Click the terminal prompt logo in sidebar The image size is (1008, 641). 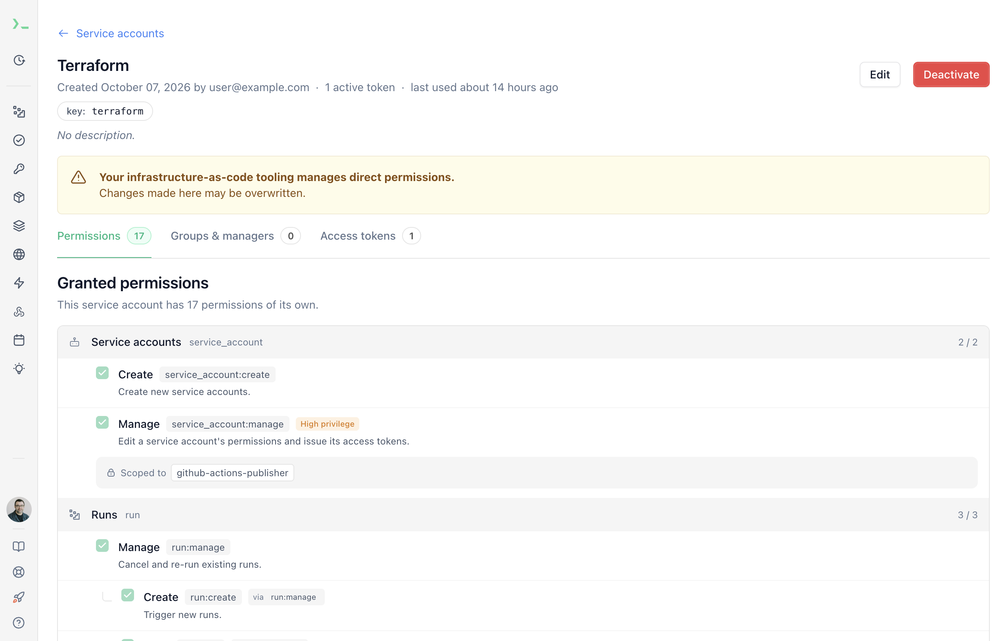tap(20, 24)
